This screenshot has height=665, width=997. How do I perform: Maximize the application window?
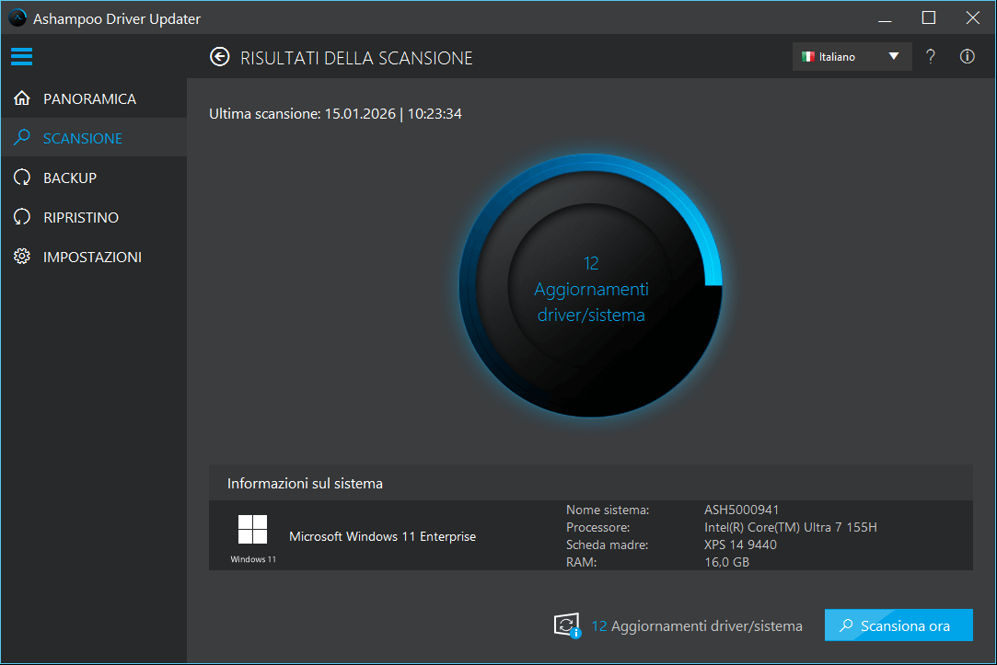point(928,17)
